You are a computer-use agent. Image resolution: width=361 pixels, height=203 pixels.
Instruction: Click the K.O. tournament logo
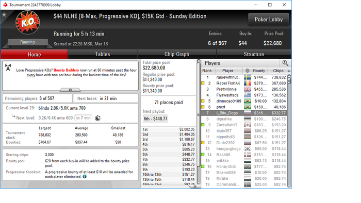click(x=28, y=22)
